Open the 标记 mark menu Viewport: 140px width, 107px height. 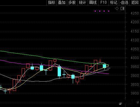point(114,2)
